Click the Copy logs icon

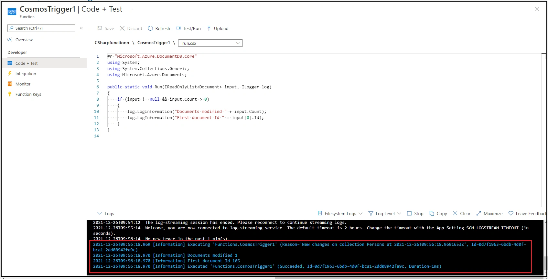point(432,213)
